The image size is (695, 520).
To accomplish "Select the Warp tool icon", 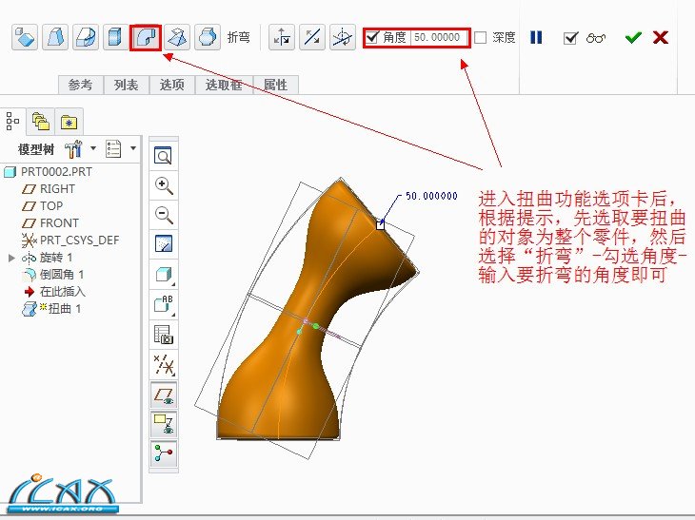I will (x=55, y=37).
